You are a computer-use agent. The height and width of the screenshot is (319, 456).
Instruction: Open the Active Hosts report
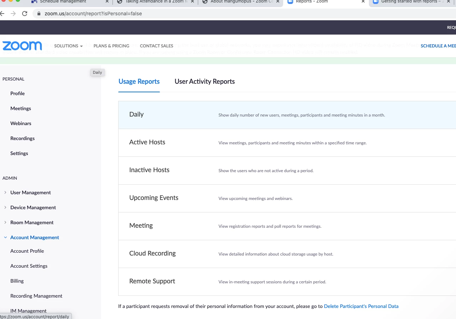[287, 143]
